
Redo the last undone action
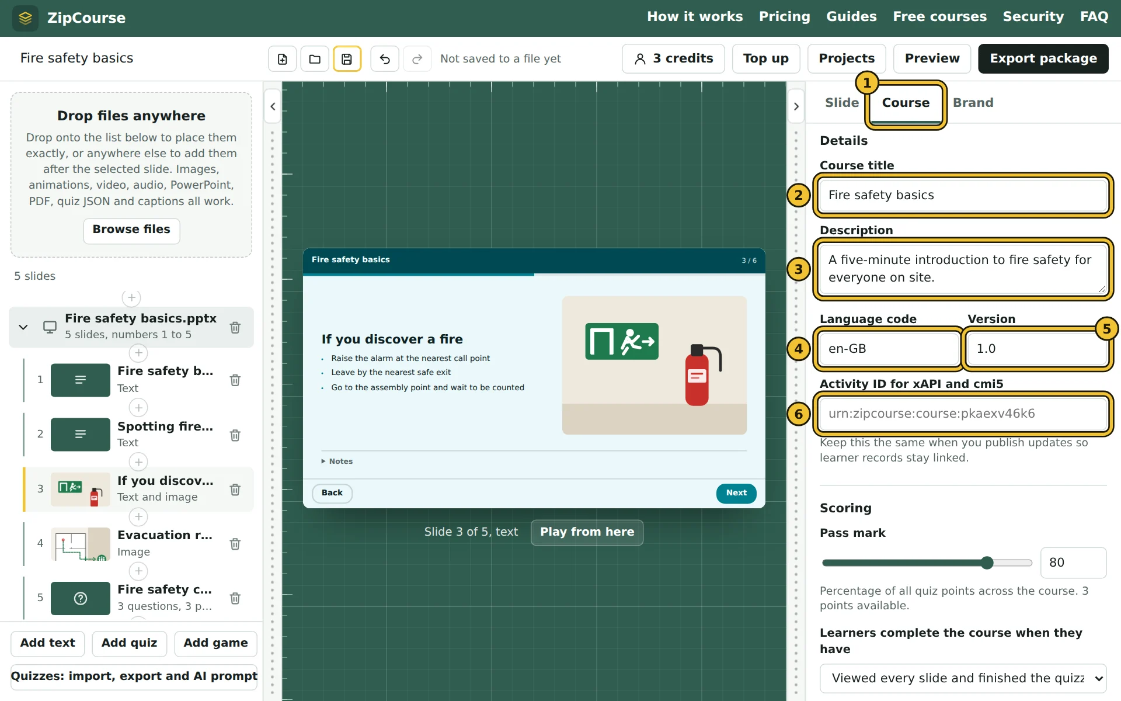(417, 59)
